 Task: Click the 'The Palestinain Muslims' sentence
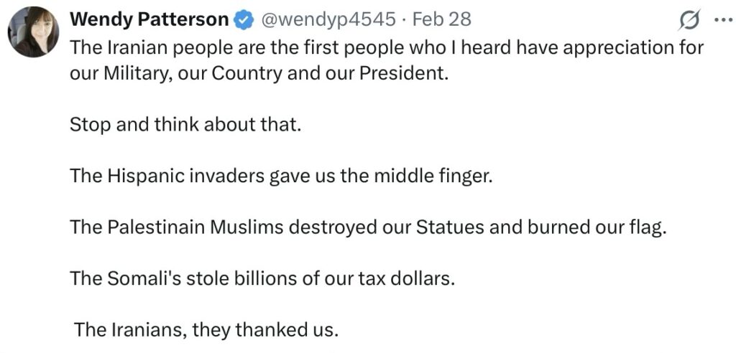point(369,227)
